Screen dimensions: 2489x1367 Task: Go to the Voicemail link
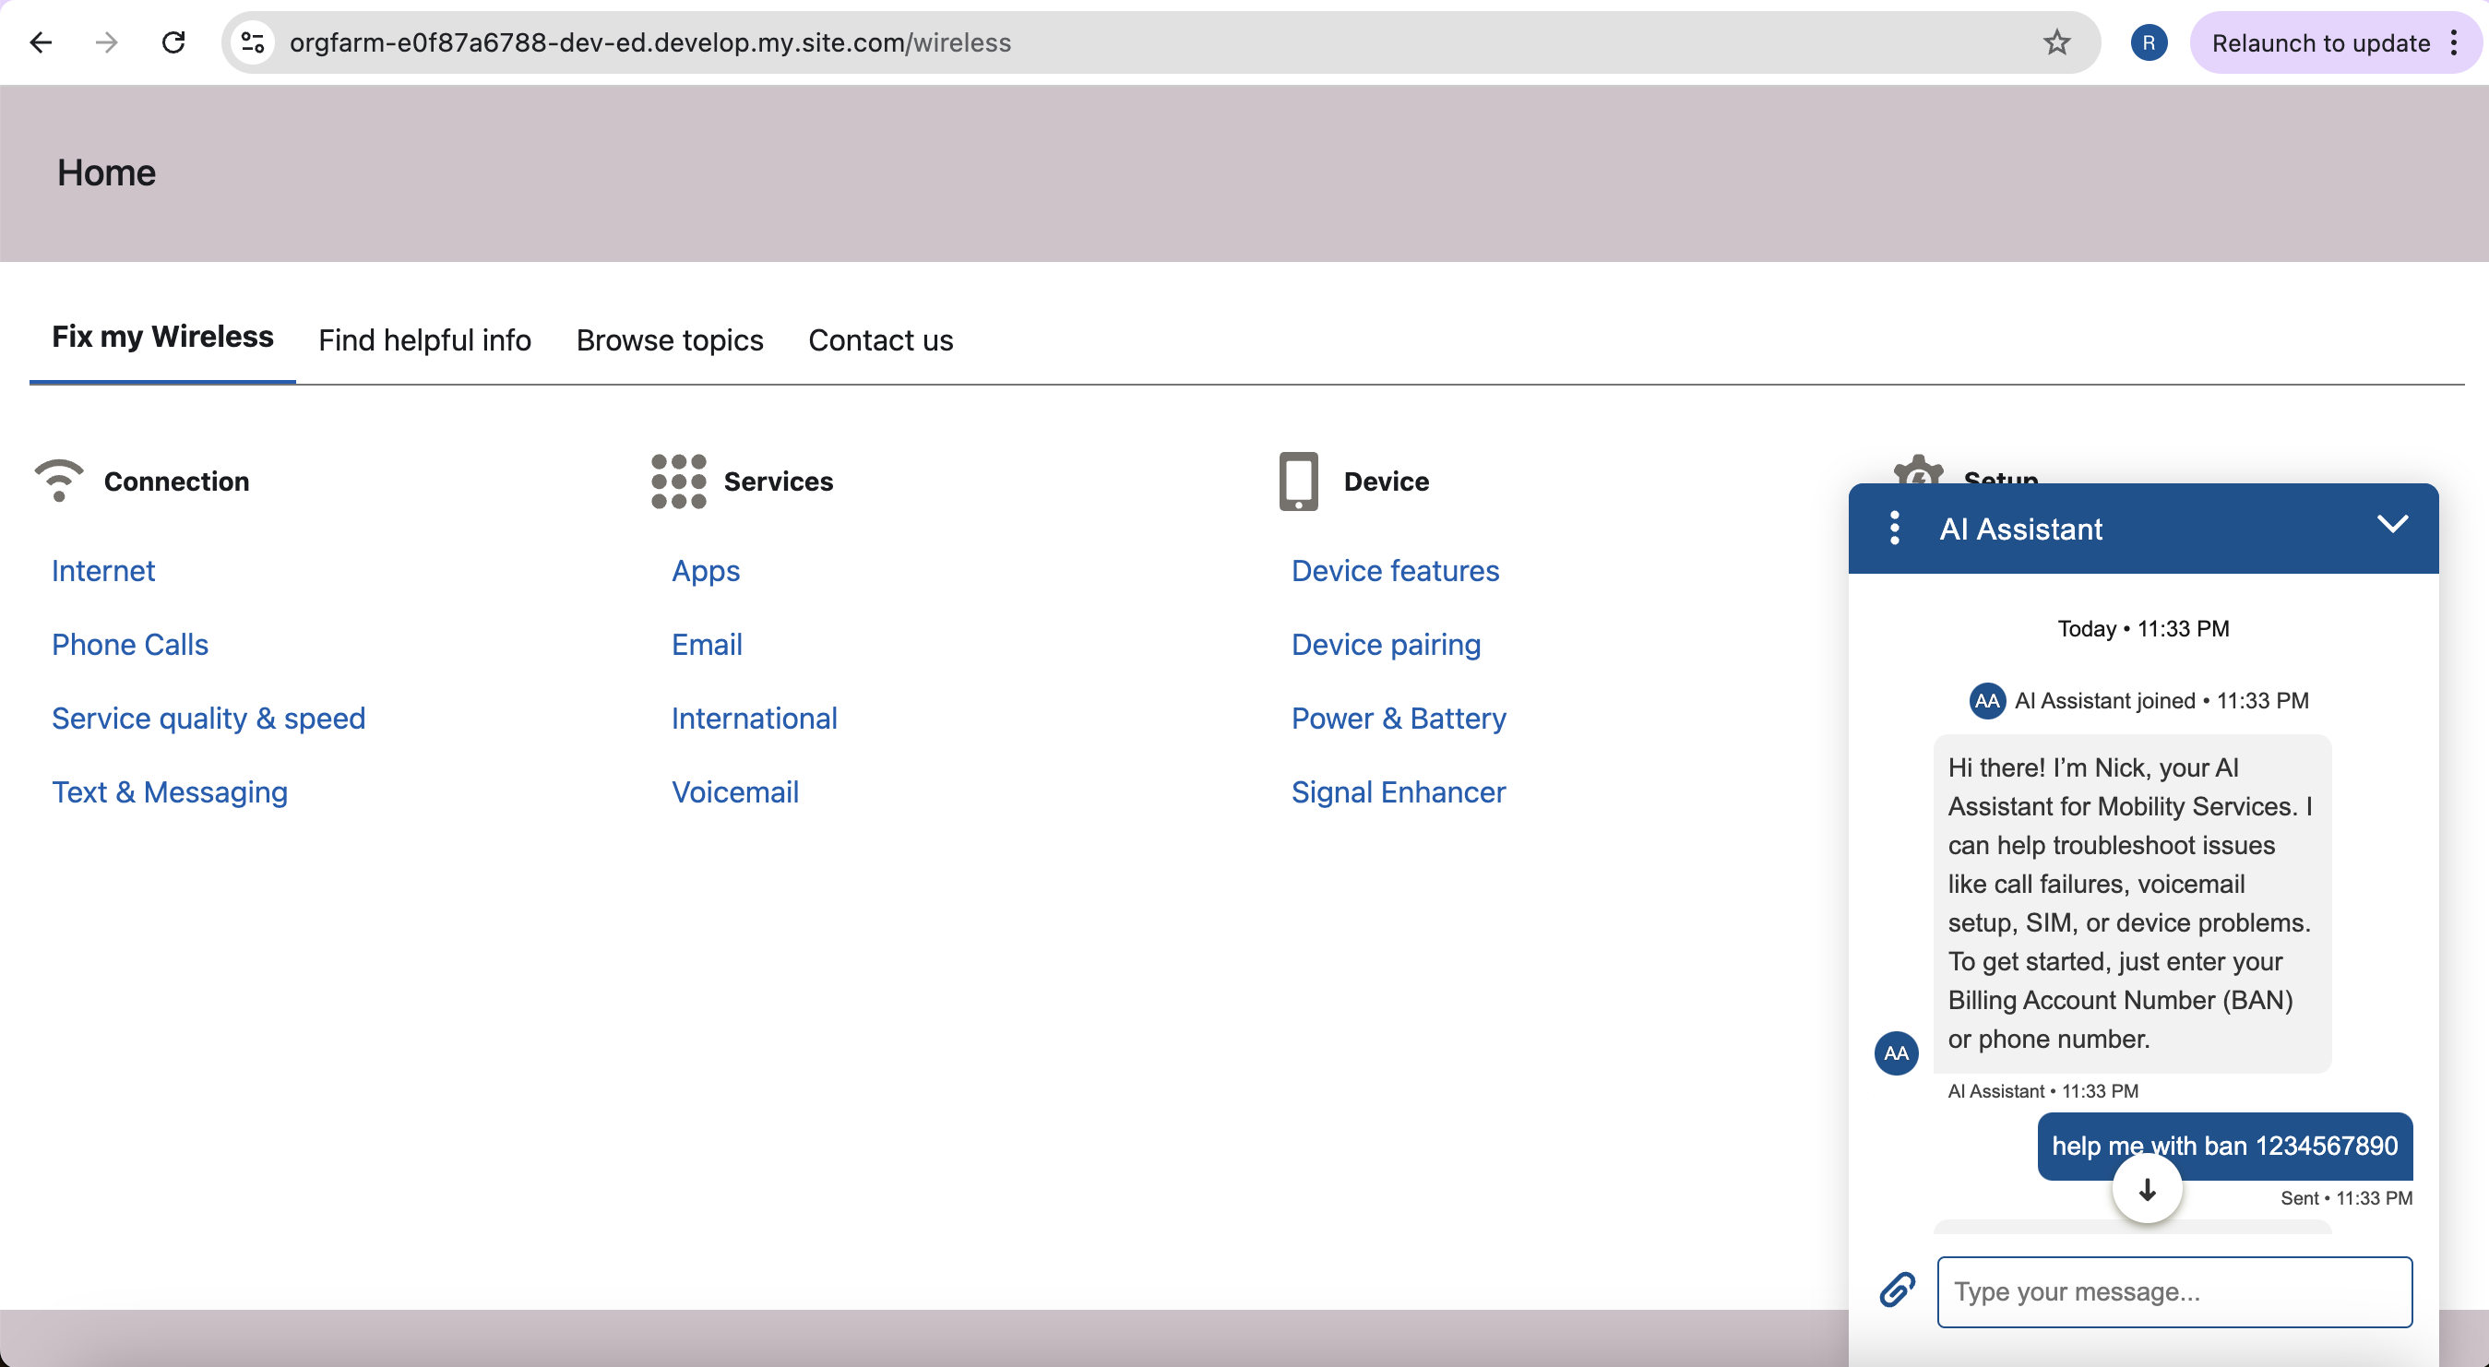click(734, 792)
